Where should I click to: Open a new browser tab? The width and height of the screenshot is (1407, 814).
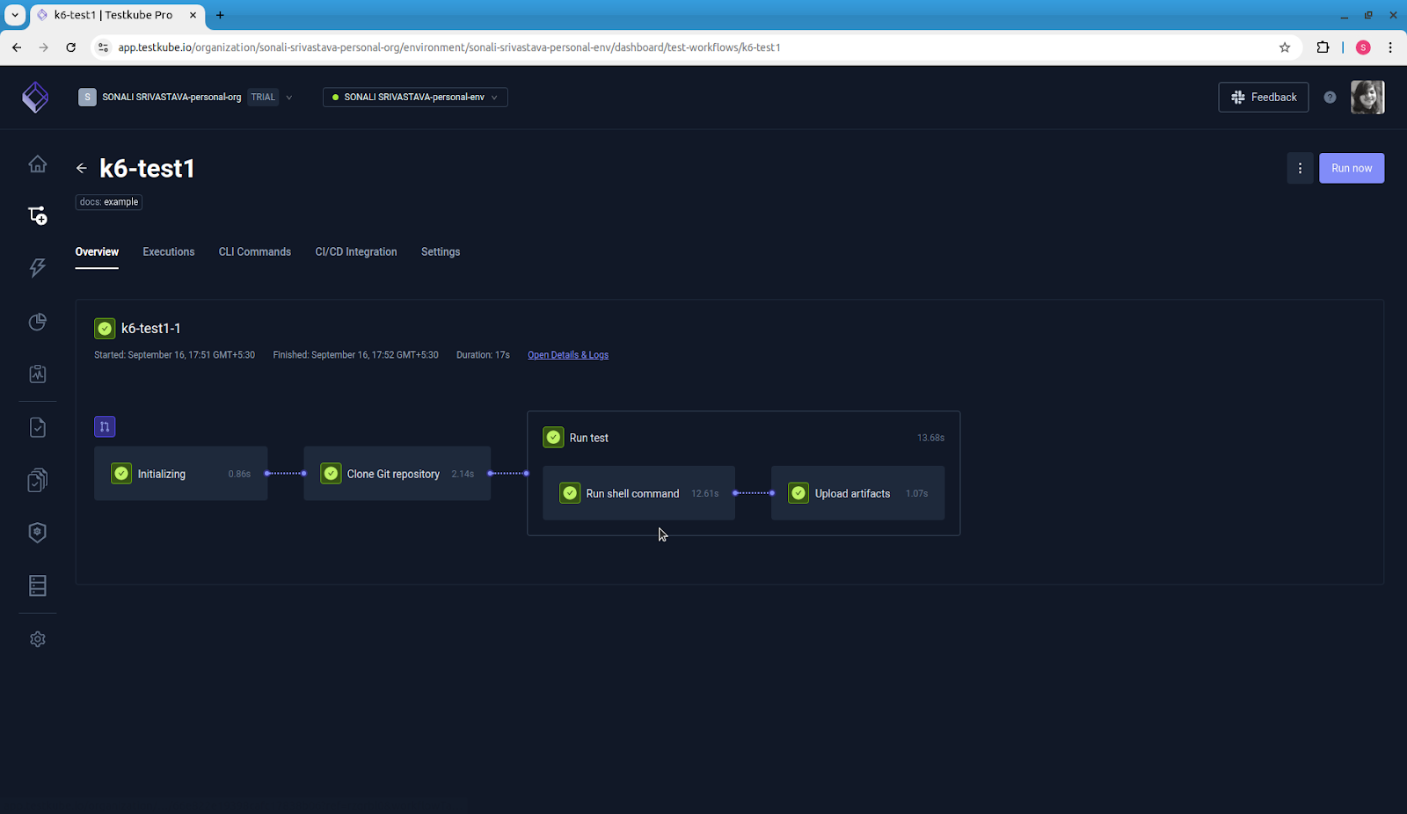point(220,15)
